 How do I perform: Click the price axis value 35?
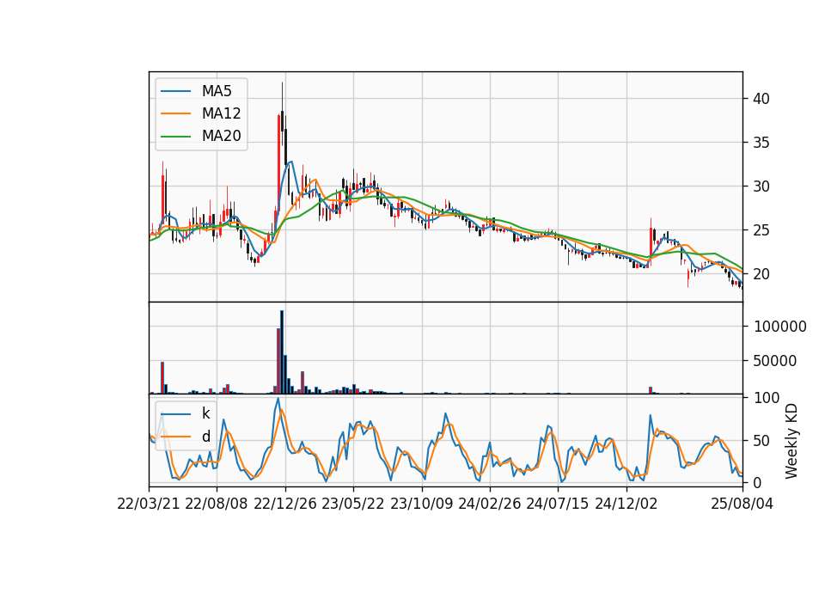(761, 143)
